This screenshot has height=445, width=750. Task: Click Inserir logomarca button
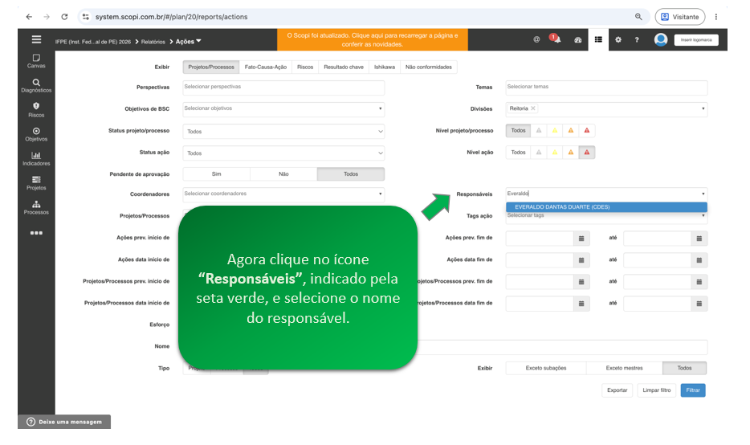coord(696,40)
